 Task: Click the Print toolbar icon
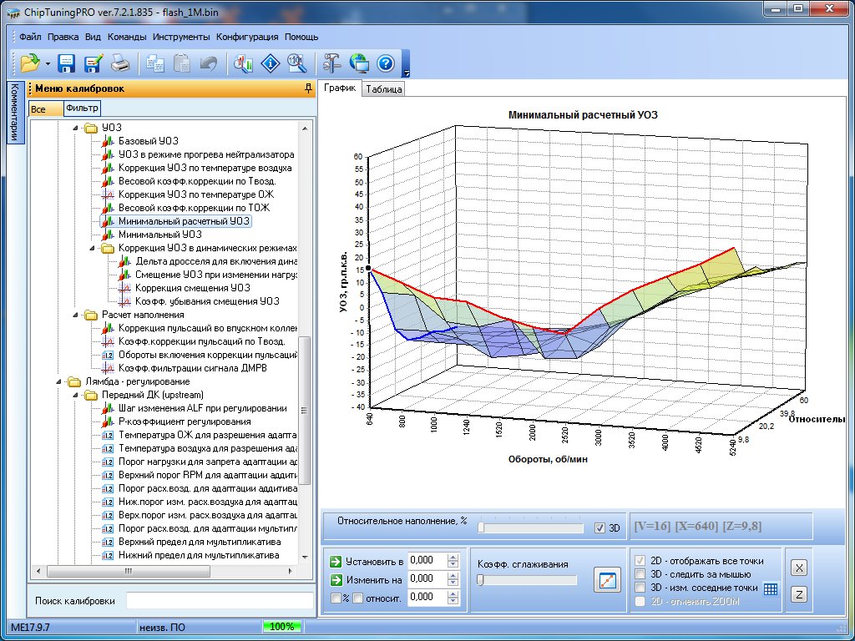click(120, 63)
